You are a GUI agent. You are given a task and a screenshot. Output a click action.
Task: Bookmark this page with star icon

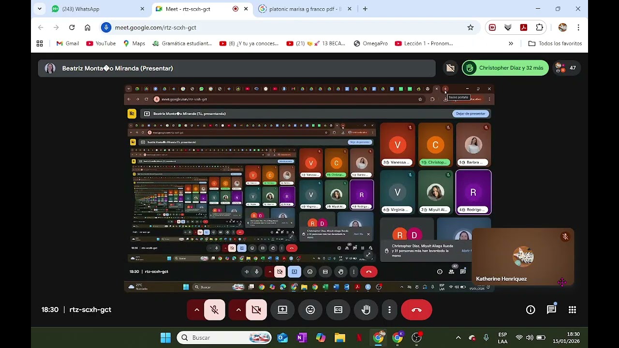coord(470,28)
